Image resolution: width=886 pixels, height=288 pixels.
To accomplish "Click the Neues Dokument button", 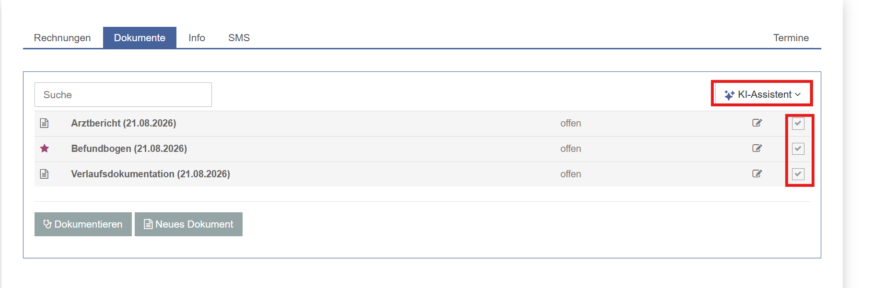I will coord(188,224).
